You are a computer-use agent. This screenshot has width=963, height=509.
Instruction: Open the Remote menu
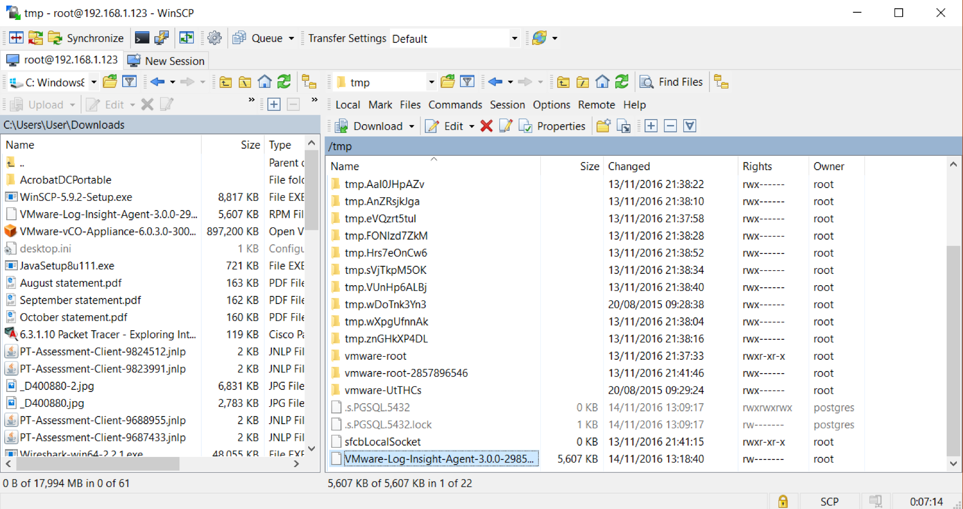point(596,105)
